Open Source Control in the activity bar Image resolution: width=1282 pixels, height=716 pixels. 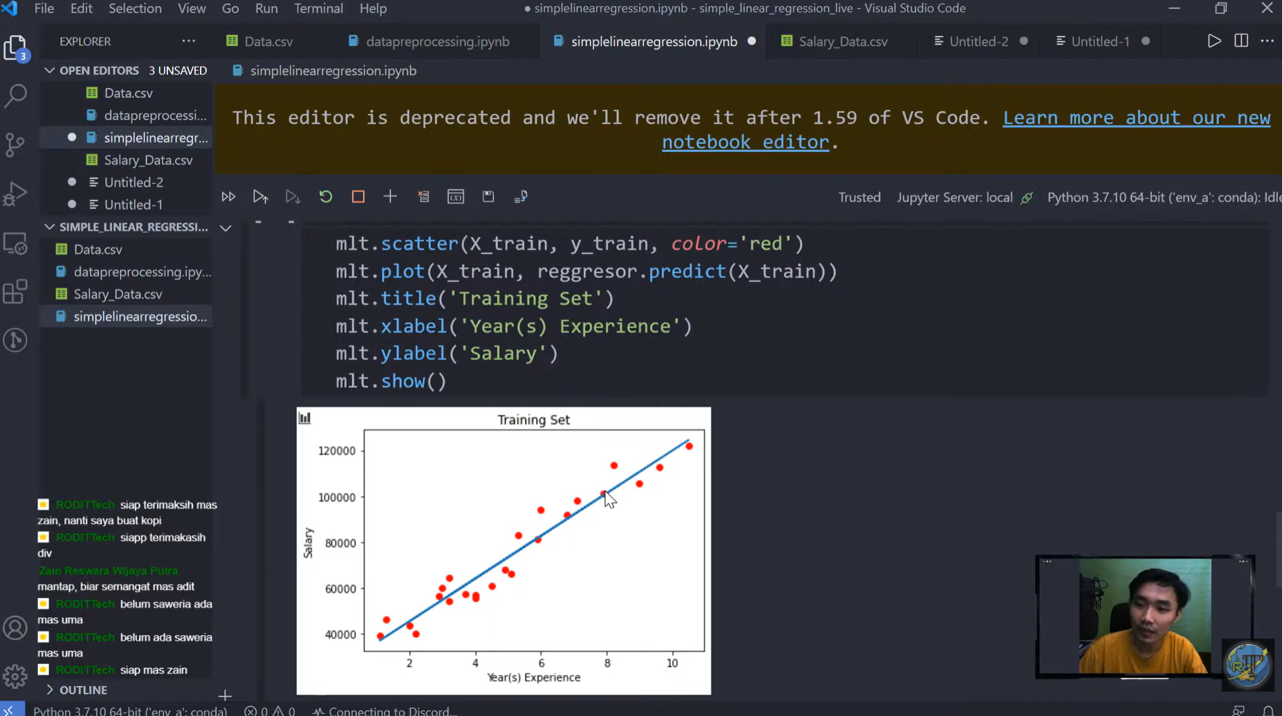pyautogui.click(x=15, y=145)
